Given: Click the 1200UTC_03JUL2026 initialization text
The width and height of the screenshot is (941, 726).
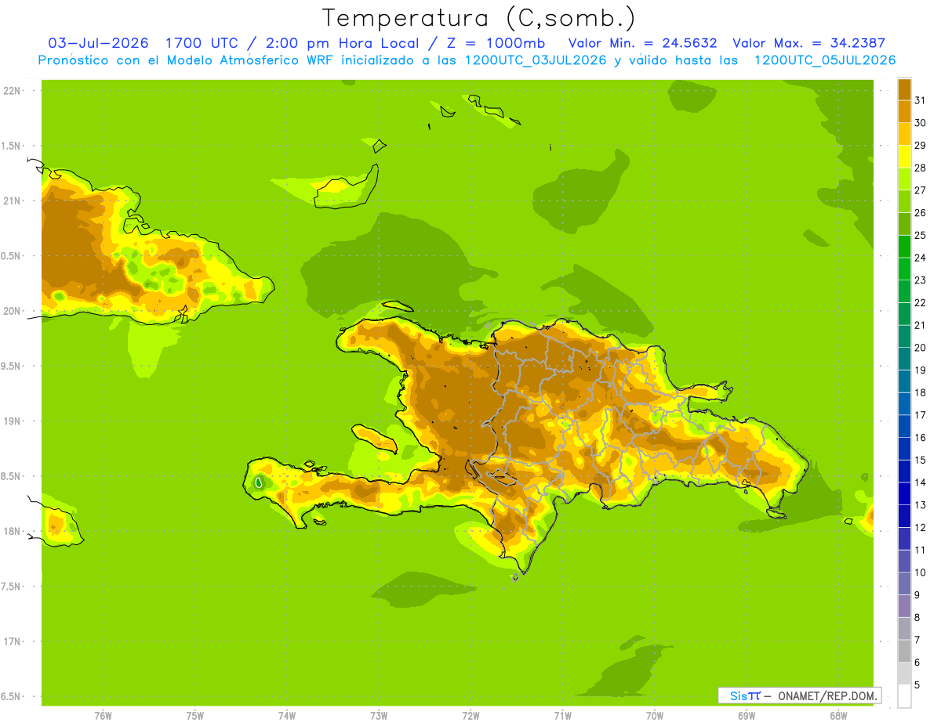Looking at the screenshot, I should point(536,60).
